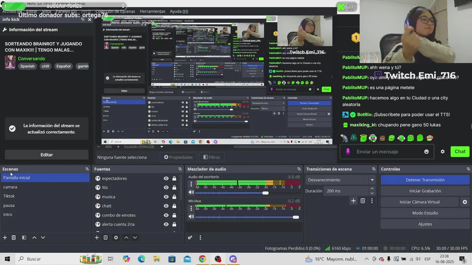Open Colección de Escenas menu
Screen dimensions: 472x265
(115, 11)
